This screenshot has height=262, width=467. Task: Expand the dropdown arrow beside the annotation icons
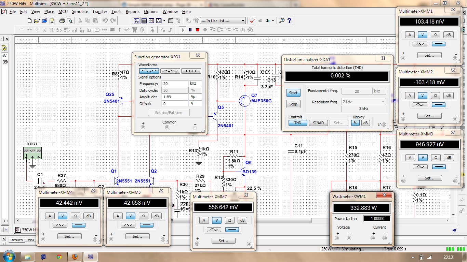(x=273, y=21)
